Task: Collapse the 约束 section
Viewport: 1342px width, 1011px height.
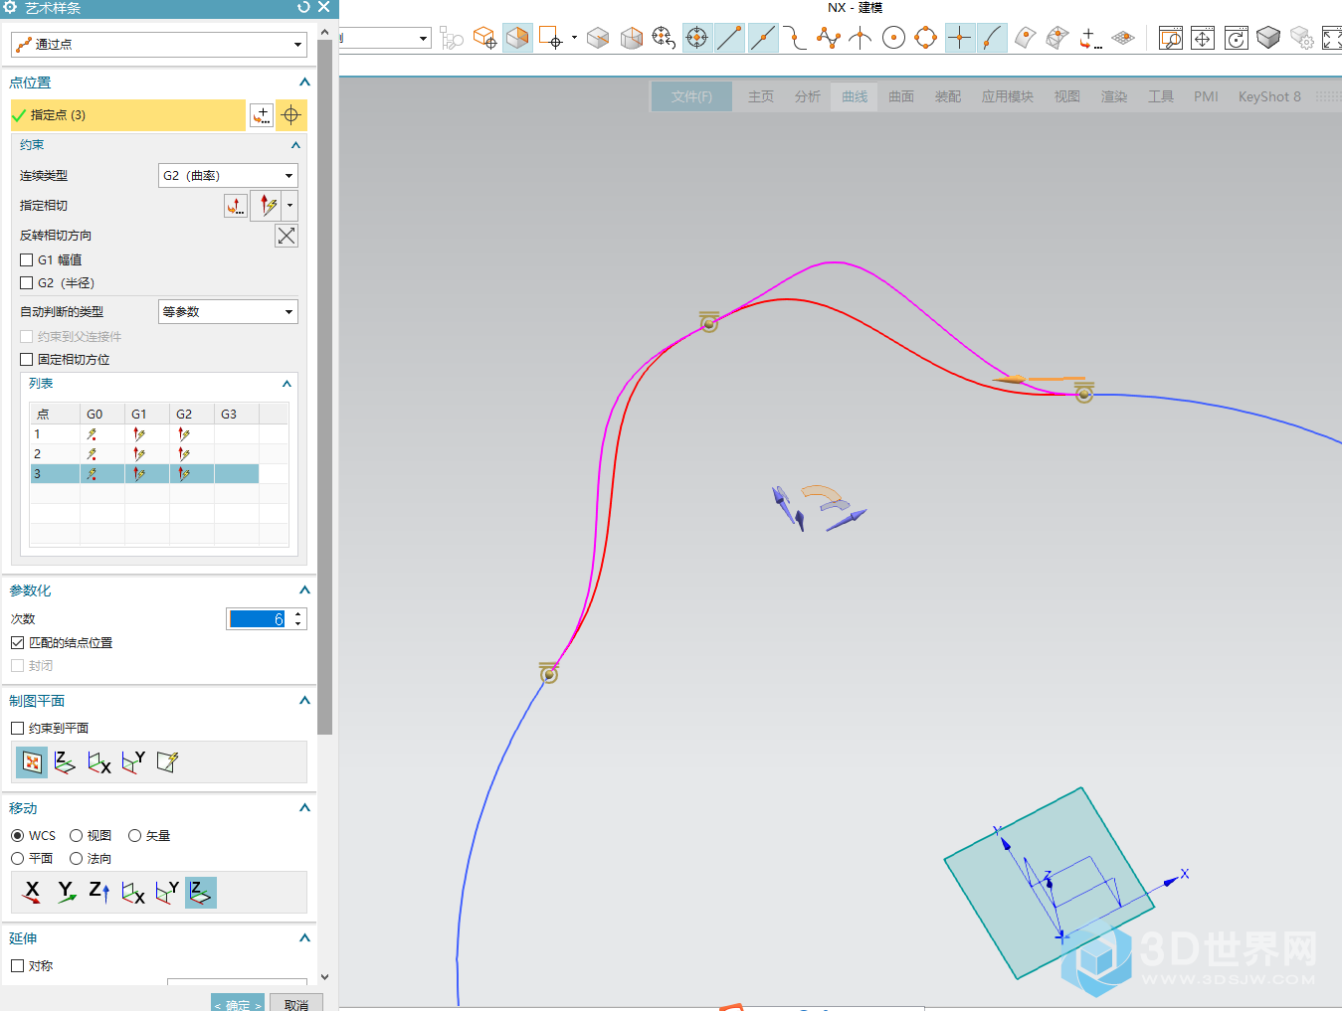Action: click(295, 145)
